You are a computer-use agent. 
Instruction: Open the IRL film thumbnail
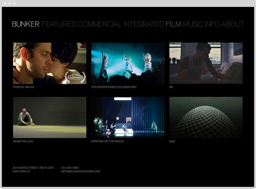[206, 63]
